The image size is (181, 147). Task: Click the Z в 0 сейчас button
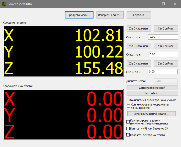pos(166,63)
